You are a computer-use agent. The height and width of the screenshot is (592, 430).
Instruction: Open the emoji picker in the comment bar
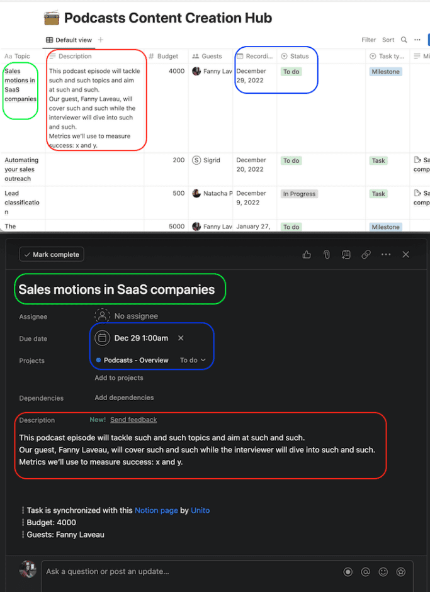(x=383, y=572)
